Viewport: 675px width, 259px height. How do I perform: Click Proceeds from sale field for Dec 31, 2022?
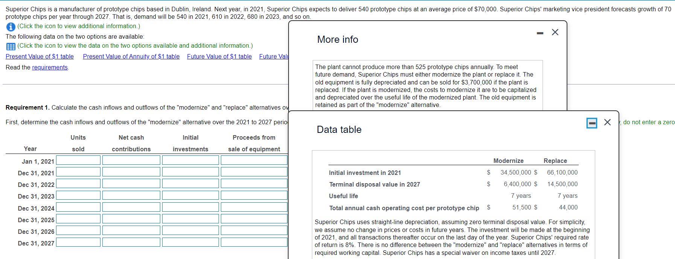pyautogui.click(x=254, y=184)
